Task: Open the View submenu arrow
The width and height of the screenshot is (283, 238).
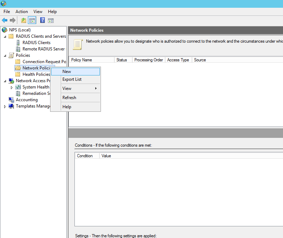Action: [x=96, y=89]
